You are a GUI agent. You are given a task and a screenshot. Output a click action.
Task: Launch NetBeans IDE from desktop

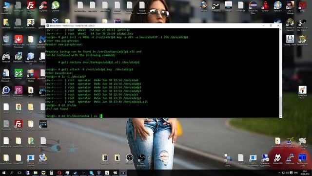click(x=31, y=58)
